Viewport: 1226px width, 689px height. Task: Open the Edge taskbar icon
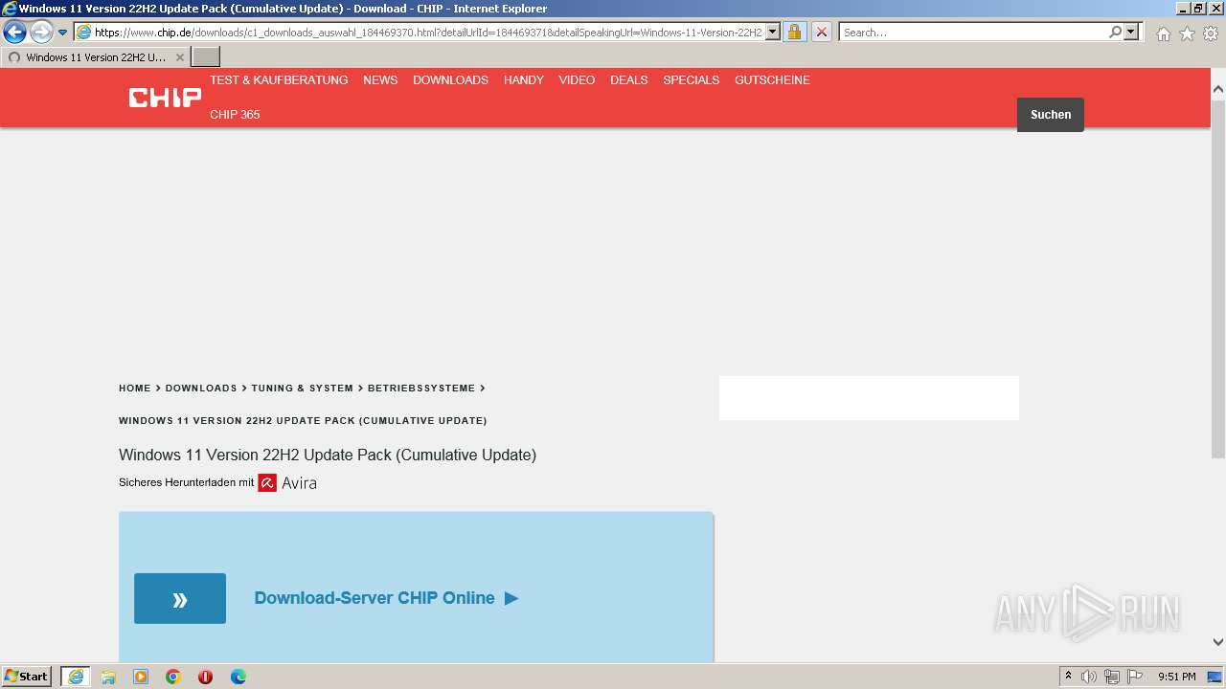[238, 677]
